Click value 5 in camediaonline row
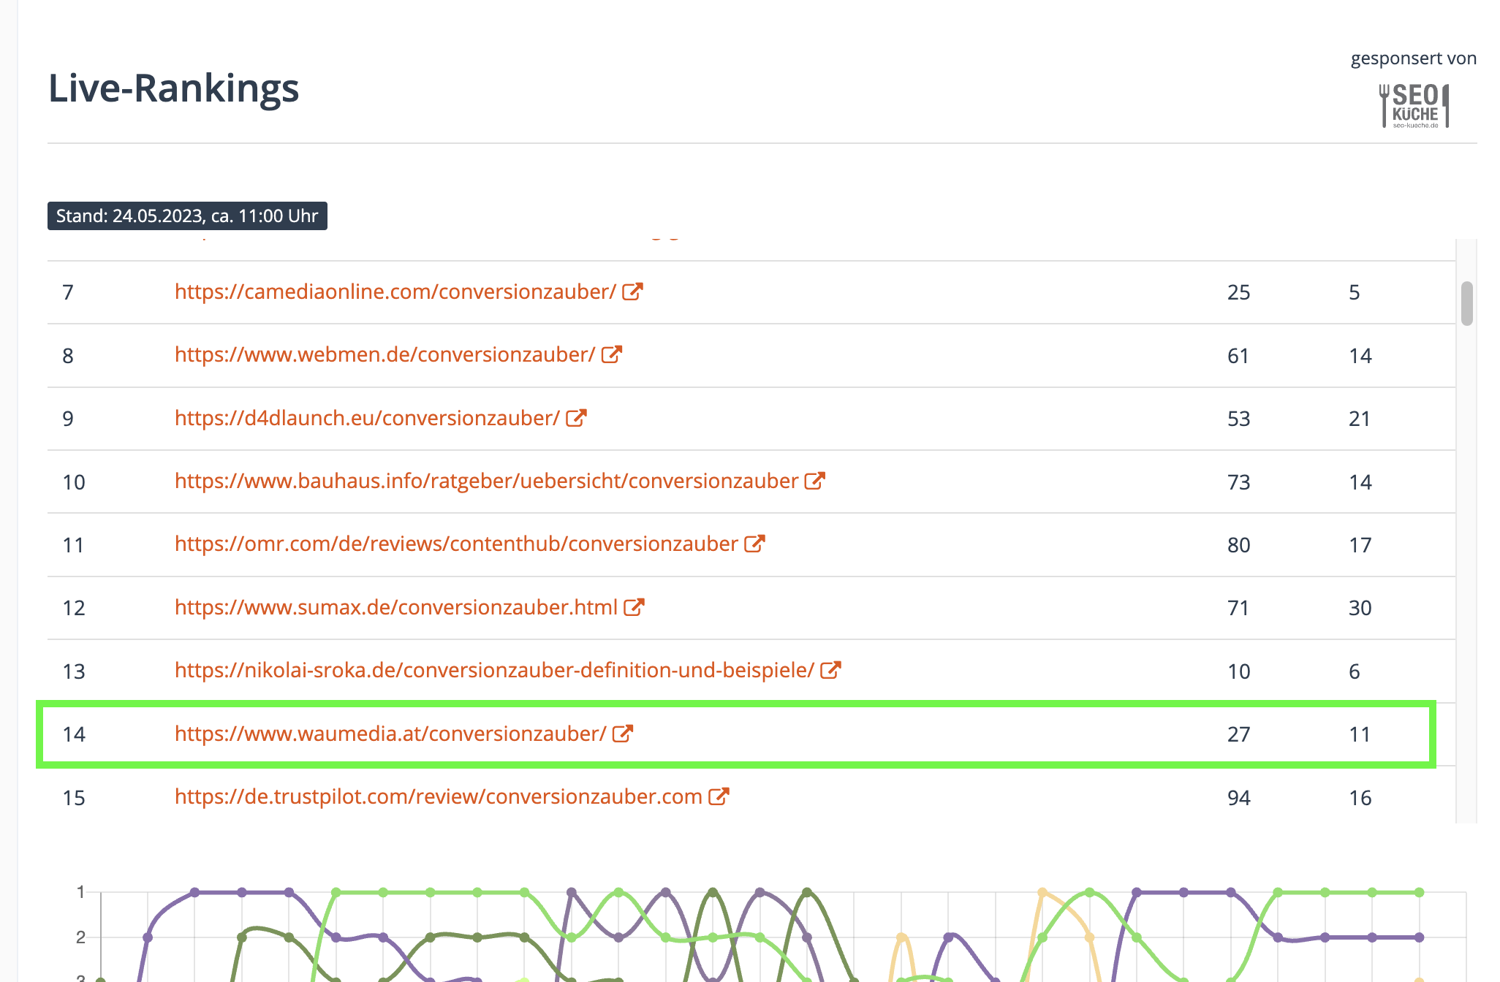Viewport: 1500px width, 982px height. pyautogui.click(x=1355, y=292)
